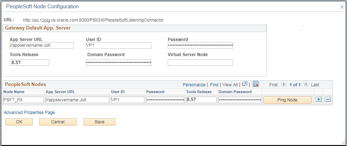Edit the PSFT_PA Node Name field

tap(23, 100)
